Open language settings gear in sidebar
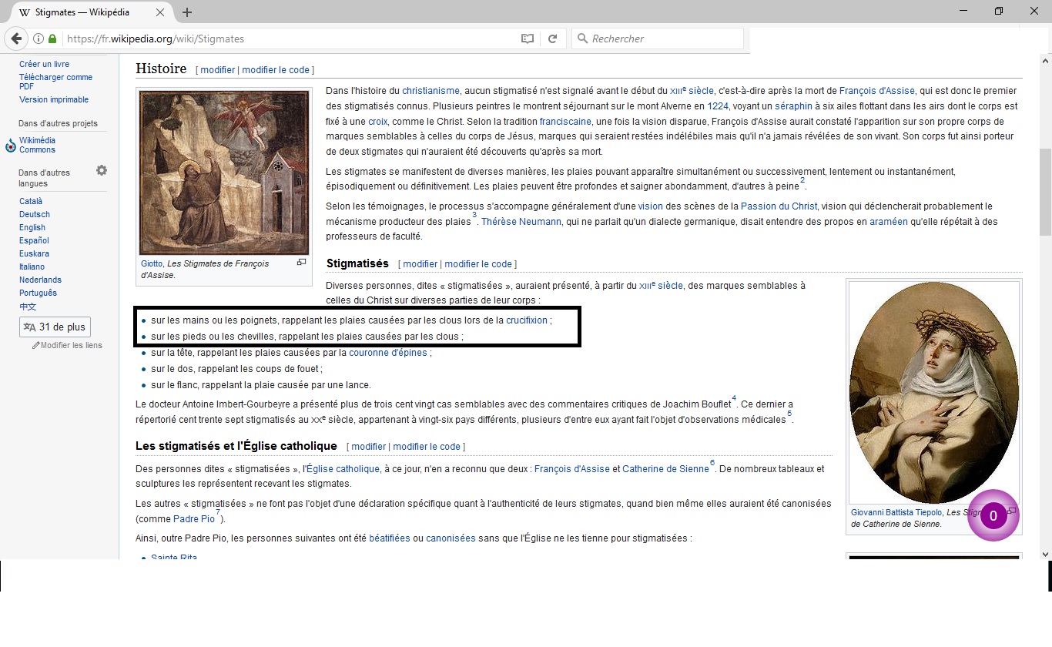Screen dimensions: 1052x647 (x=102, y=171)
